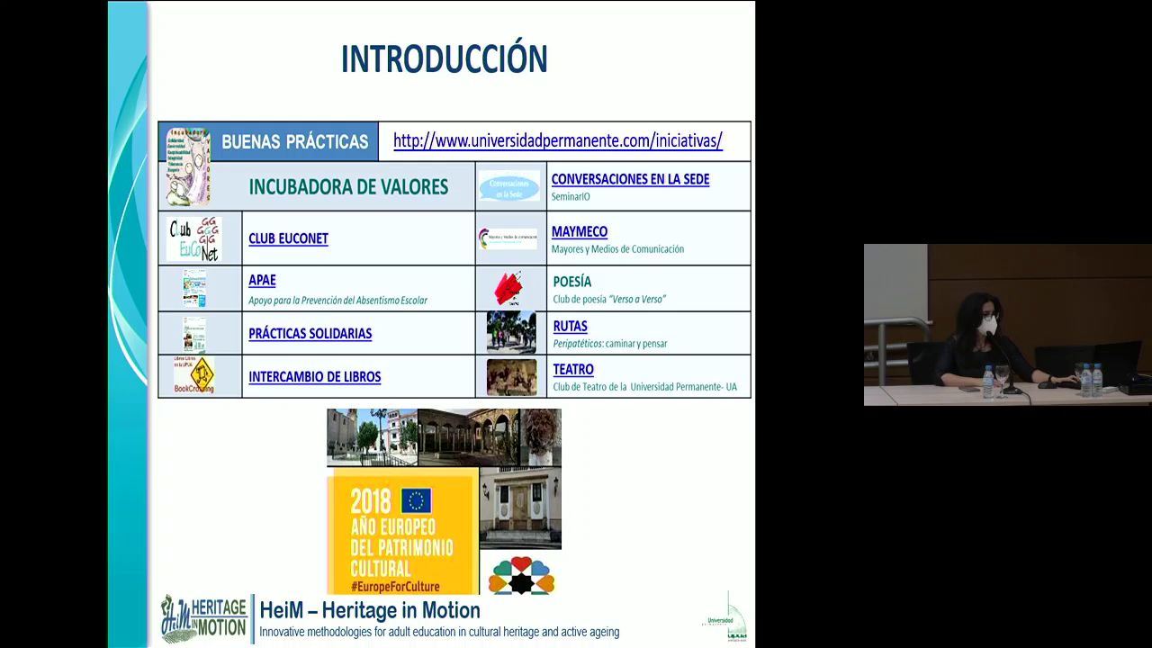Click the speaker webcam video
Viewport: 1152px width, 648px height.
[1008, 325]
